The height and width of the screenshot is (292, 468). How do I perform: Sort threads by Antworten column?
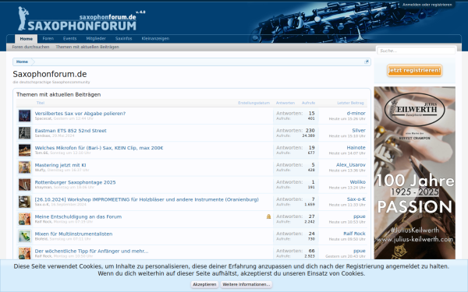coord(285,103)
